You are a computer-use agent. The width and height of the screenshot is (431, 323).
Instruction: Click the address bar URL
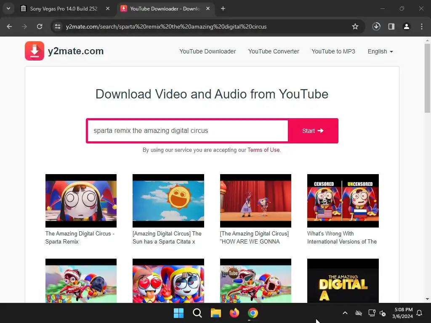pos(166,26)
